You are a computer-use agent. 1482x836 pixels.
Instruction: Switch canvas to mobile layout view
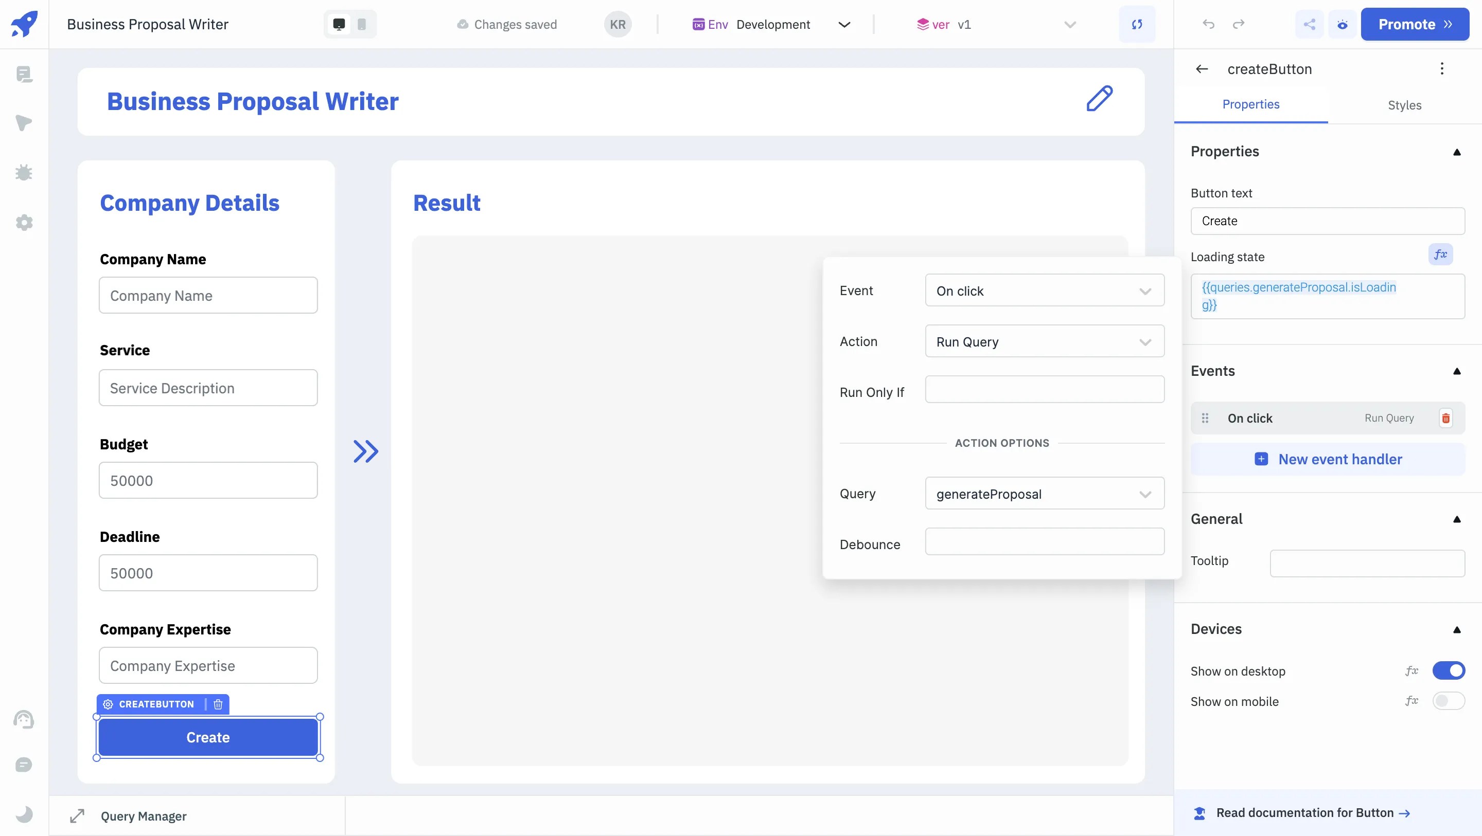pos(361,24)
